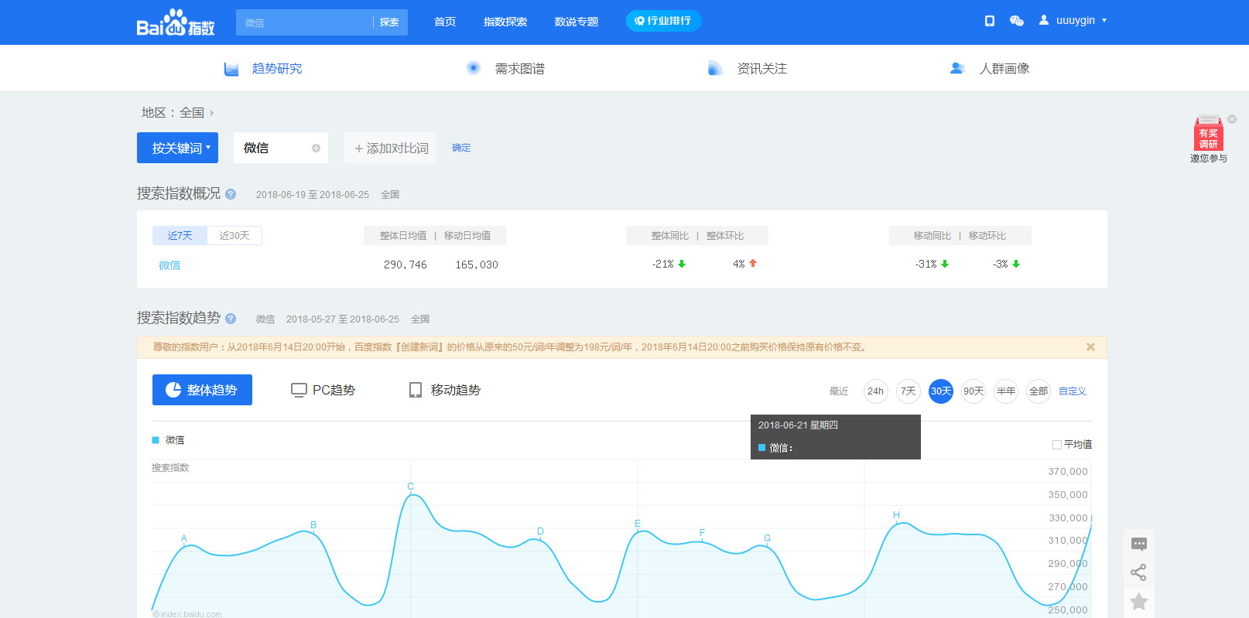The height and width of the screenshot is (618, 1249).
Task: Open 数说专题 navigation item
Action: pos(577,22)
